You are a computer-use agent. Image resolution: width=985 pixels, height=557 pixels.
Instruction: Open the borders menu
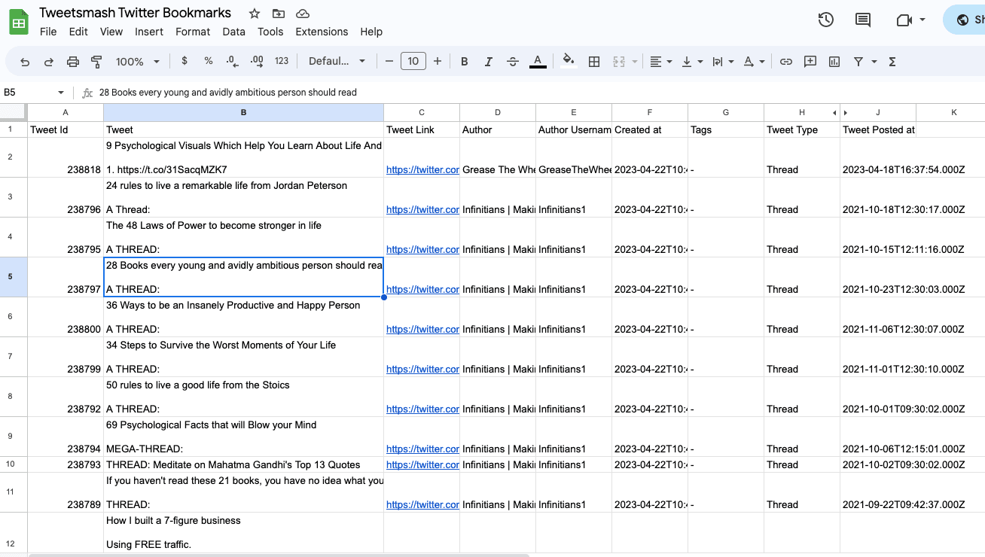[x=594, y=62]
